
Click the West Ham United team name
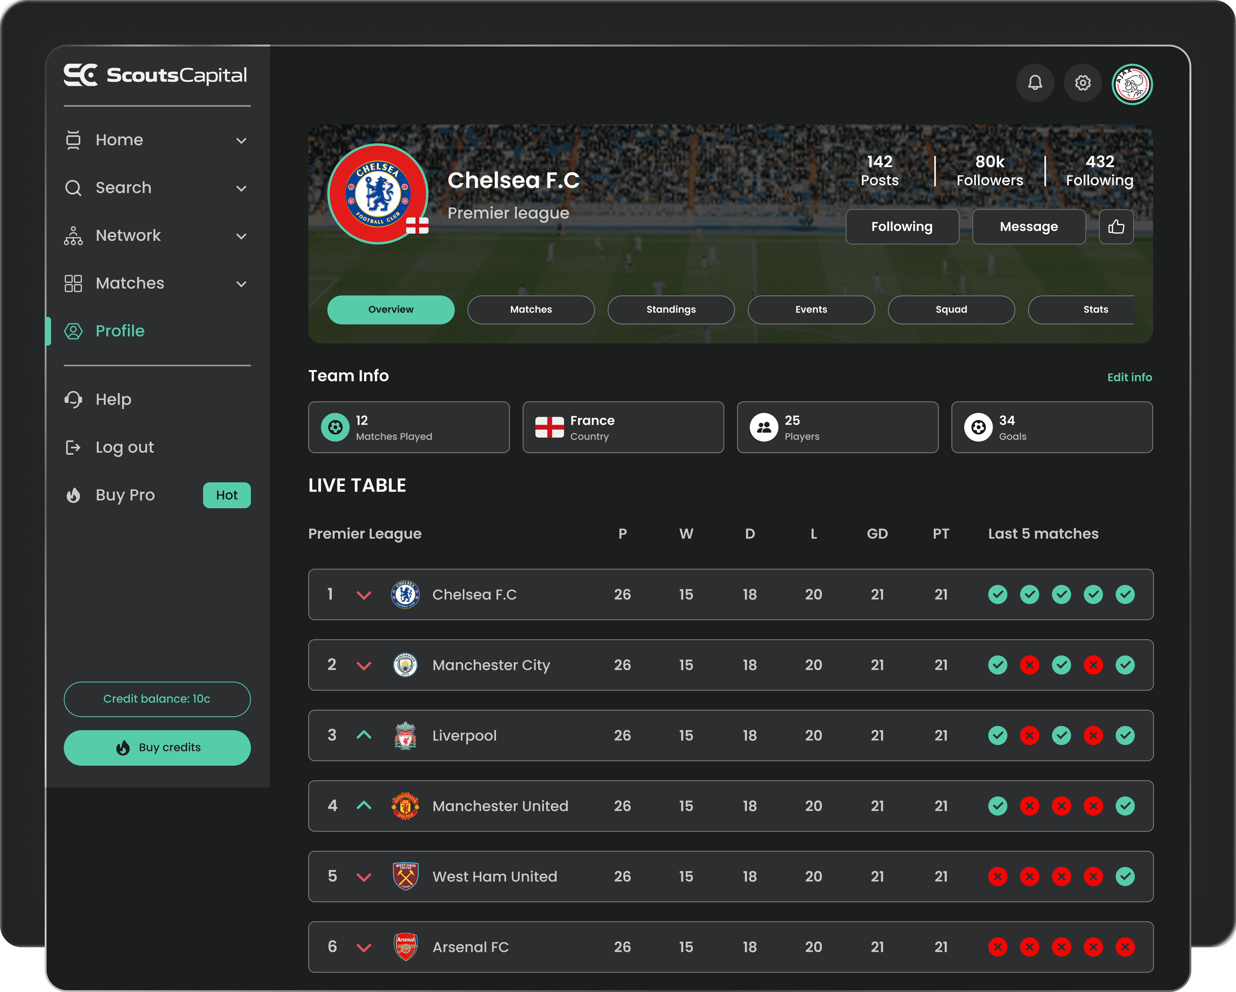494,877
